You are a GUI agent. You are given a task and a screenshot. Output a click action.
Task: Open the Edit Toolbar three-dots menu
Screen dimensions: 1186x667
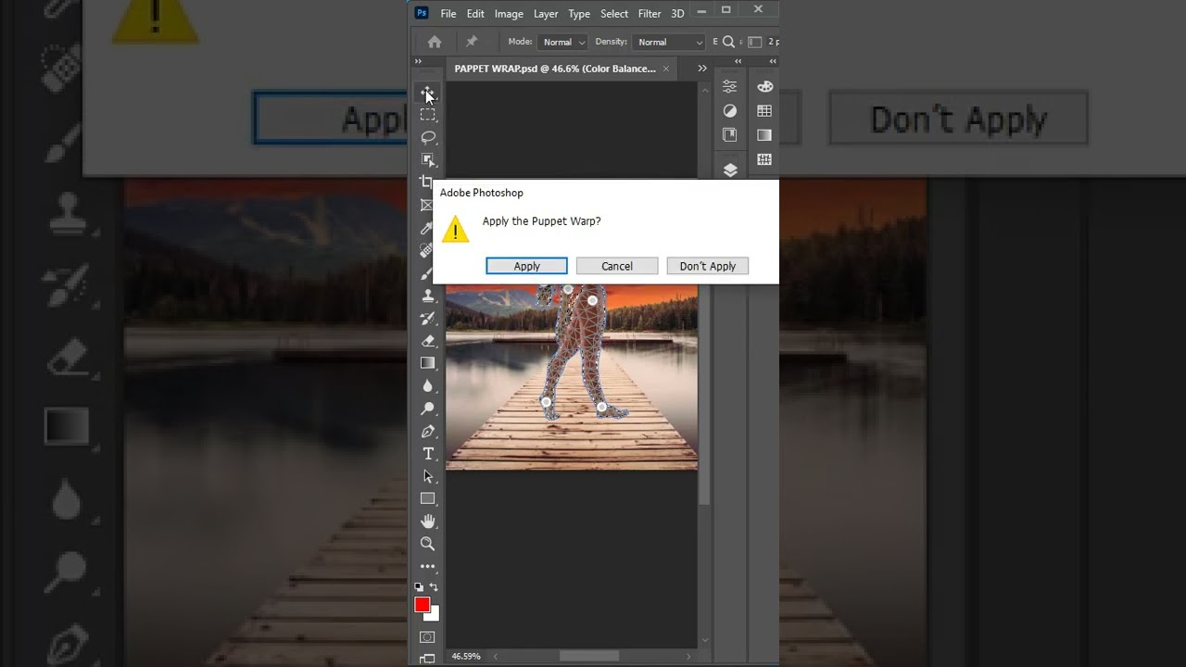coord(427,566)
